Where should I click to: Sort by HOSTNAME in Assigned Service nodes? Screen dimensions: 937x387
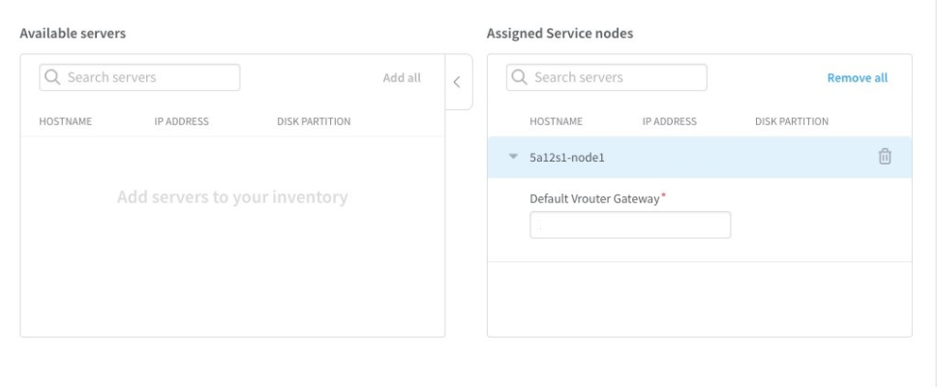556,122
